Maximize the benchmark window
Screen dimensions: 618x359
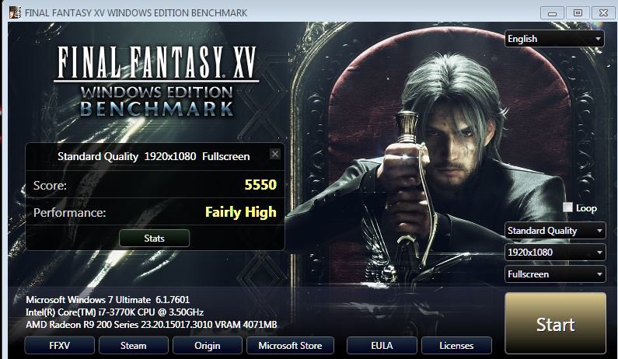pyautogui.click(x=578, y=13)
